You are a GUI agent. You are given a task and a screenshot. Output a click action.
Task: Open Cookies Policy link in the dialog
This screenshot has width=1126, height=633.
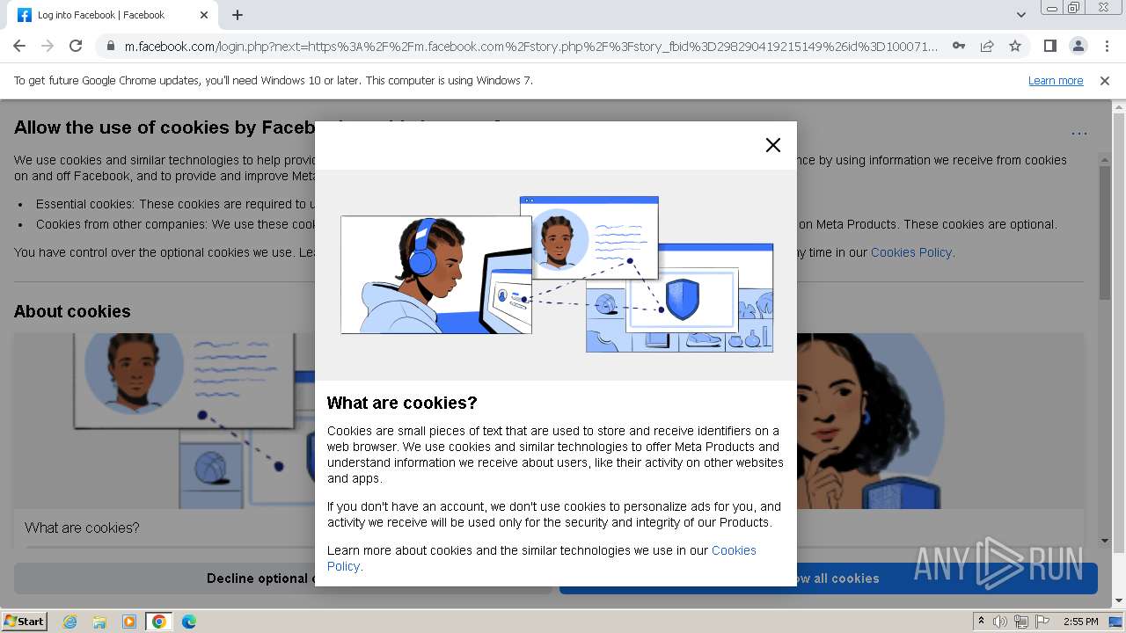click(541, 558)
